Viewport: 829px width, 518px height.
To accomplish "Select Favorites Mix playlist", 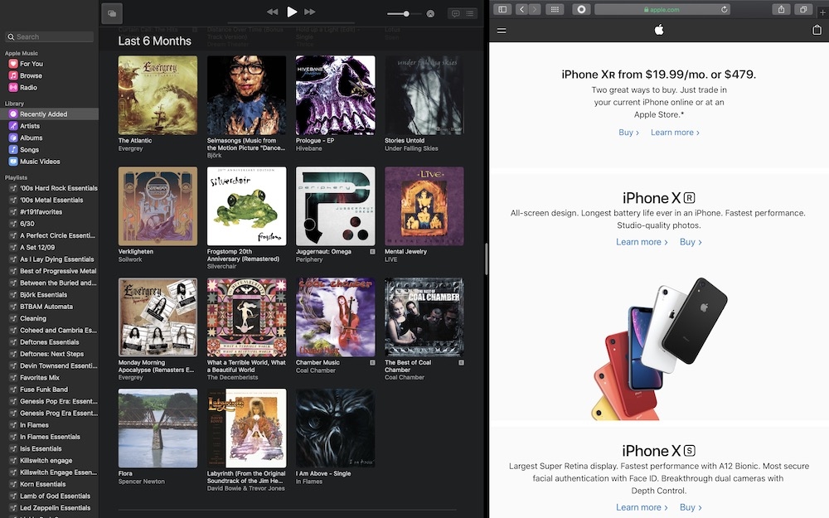I will [49, 377].
